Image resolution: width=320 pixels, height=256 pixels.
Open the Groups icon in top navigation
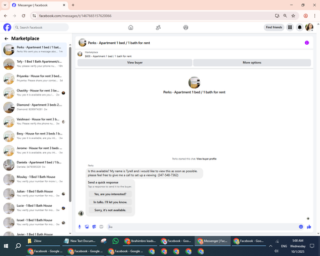[x=186, y=28]
